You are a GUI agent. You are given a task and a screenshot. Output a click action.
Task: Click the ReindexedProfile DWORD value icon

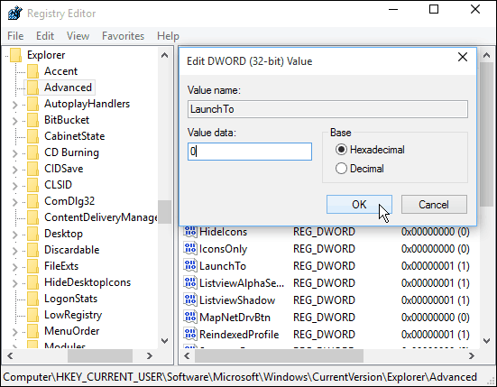pyautogui.click(x=190, y=335)
